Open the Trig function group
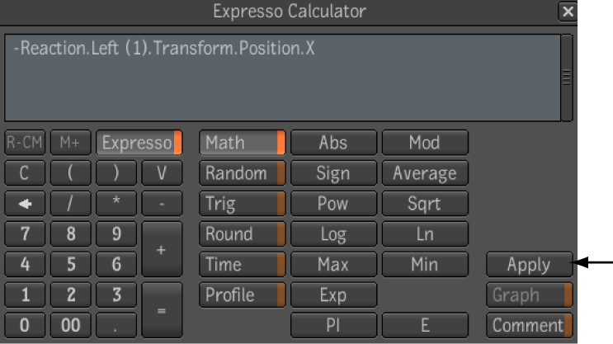 click(242, 204)
